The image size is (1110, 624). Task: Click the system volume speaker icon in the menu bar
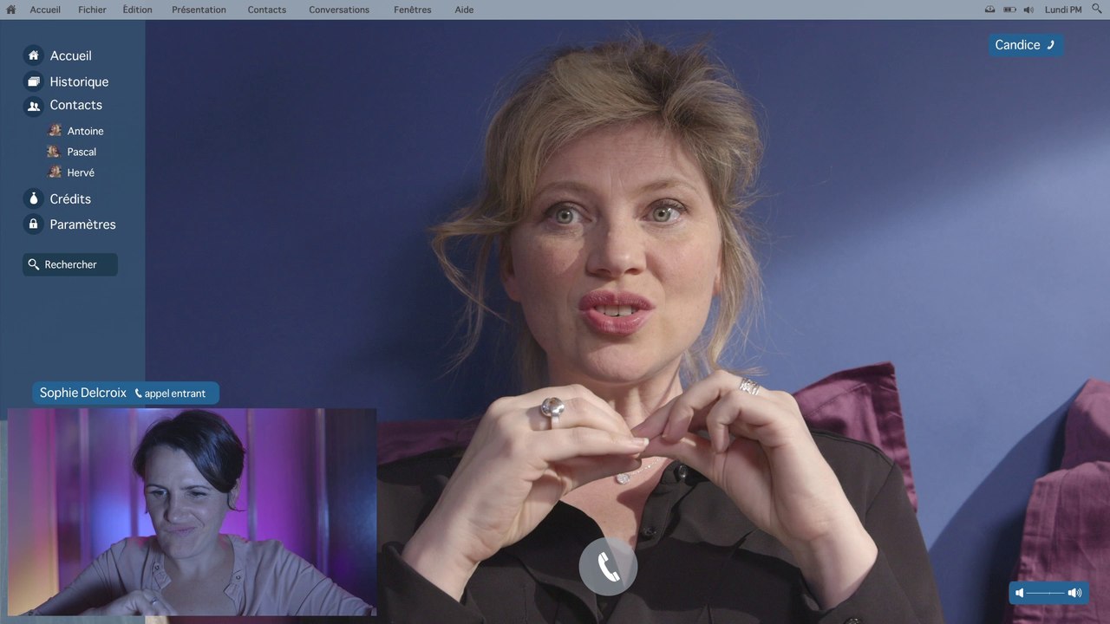point(1028,10)
